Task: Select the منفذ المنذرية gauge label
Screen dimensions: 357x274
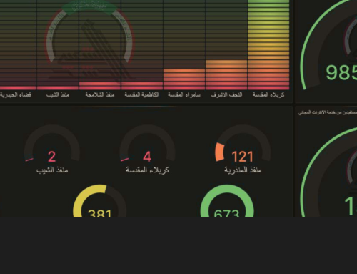Action: coord(243,170)
